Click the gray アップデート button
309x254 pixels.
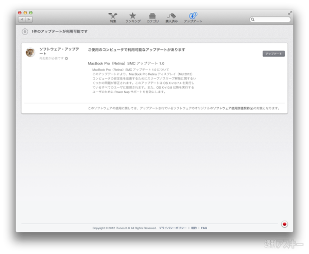273,54
